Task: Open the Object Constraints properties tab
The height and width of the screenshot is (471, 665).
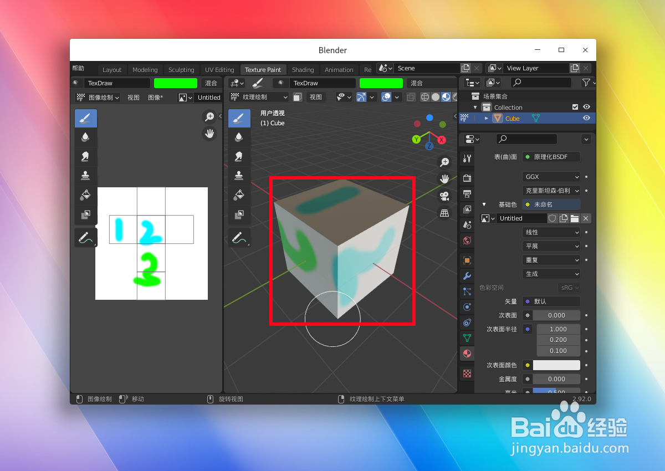Action: coord(467,322)
